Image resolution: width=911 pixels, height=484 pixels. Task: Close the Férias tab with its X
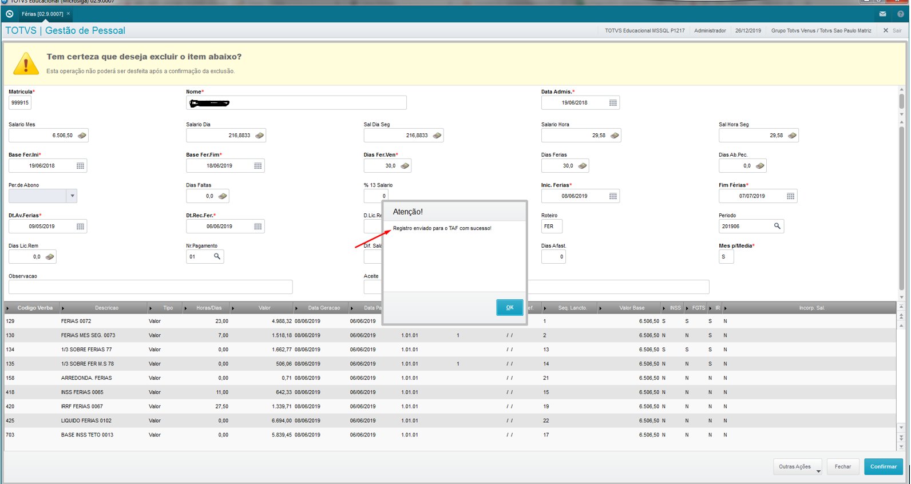tap(68, 14)
